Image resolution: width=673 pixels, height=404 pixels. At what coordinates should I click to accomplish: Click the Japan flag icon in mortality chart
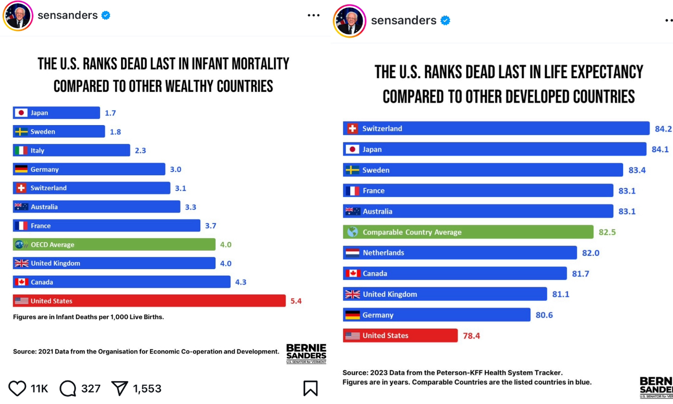coord(21,113)
